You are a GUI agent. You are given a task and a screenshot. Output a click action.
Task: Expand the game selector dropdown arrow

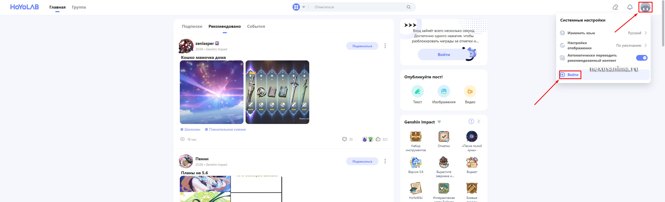pyautogui.click(x=304, y=7)
